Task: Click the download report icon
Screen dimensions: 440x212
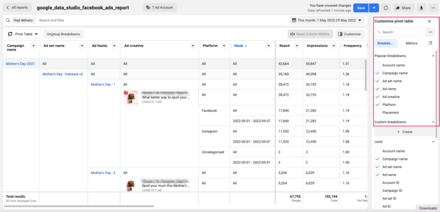Action: pyautogui.click(x=421, y=8)
